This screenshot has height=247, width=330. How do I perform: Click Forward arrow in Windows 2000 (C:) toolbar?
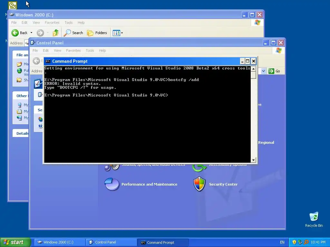[x=40, y=33]
